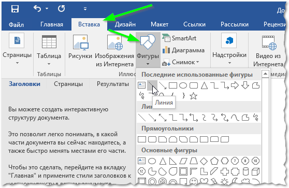Choose the Trapezoid basic shape
Screen dimensions: 289x188
tap(194, 161)
